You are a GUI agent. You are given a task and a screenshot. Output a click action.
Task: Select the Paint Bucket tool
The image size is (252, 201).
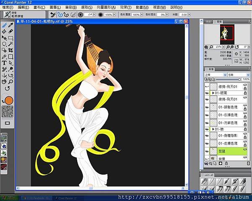click(4, 31)
